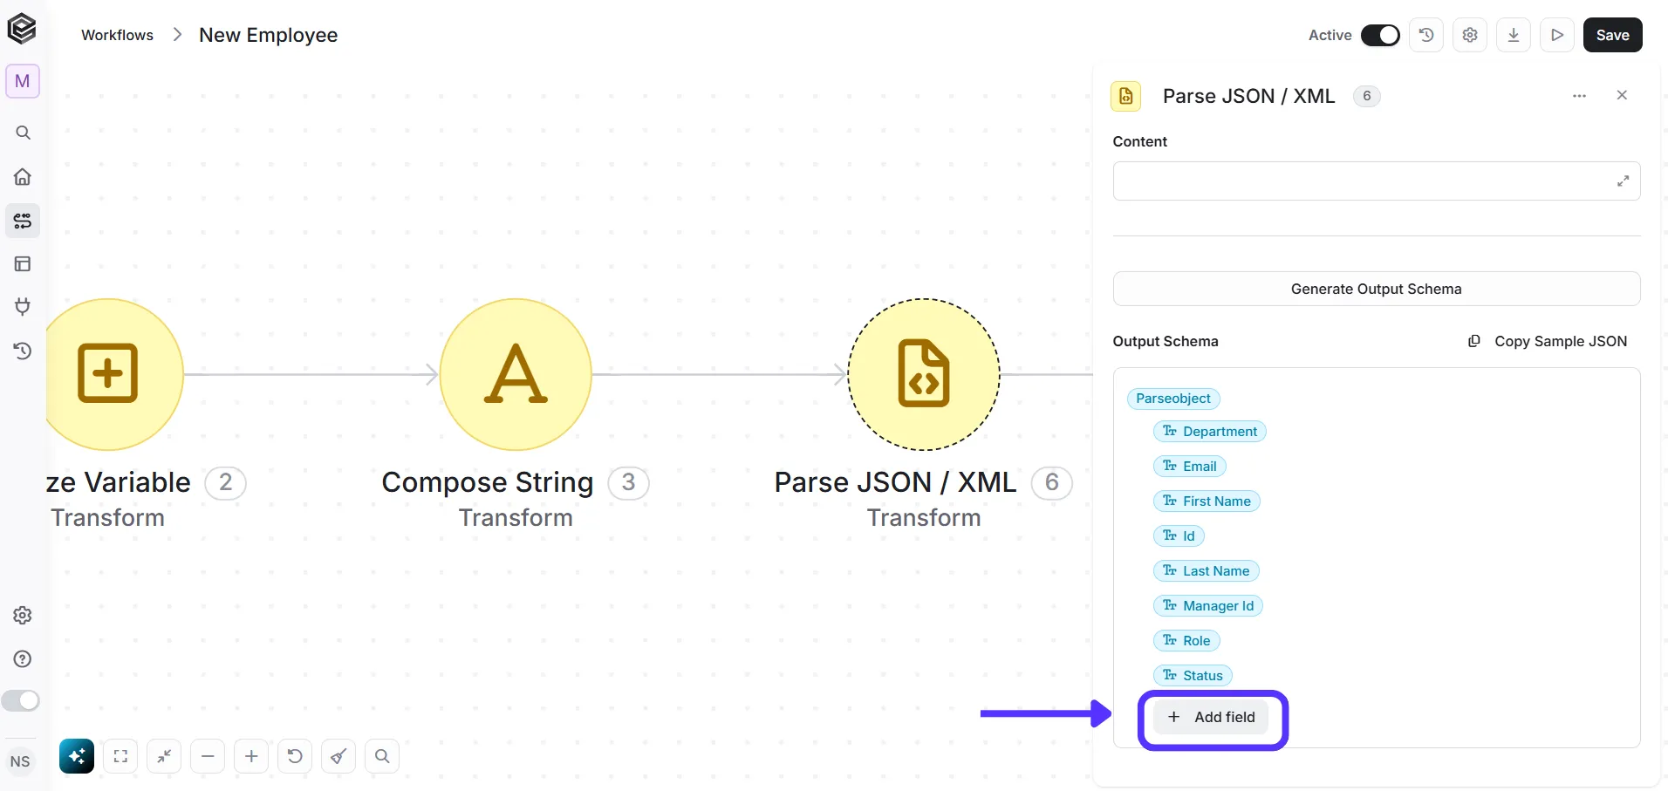Open sidebar settings gear
1668x791 pixels.
coord(23,615)
